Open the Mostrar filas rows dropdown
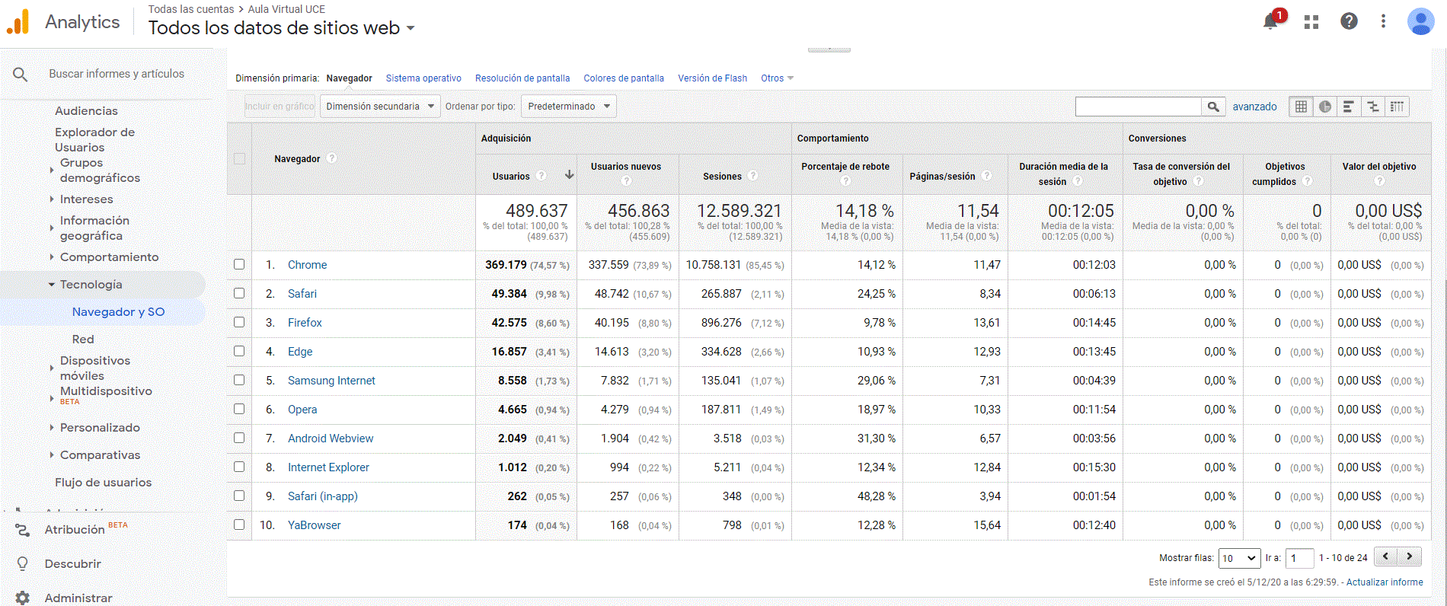 coord(1240,558)
